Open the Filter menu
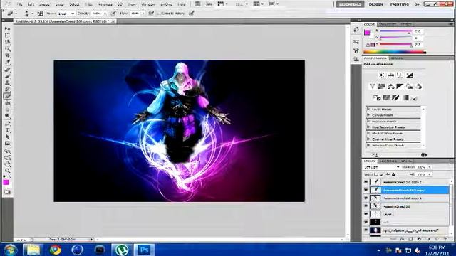 pyautogui.click(x=88, y=4)
